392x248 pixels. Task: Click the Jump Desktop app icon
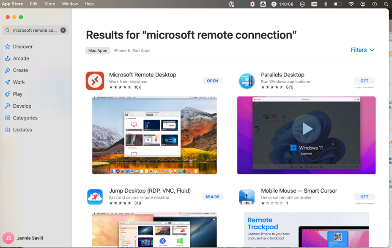tap(95, 197)
